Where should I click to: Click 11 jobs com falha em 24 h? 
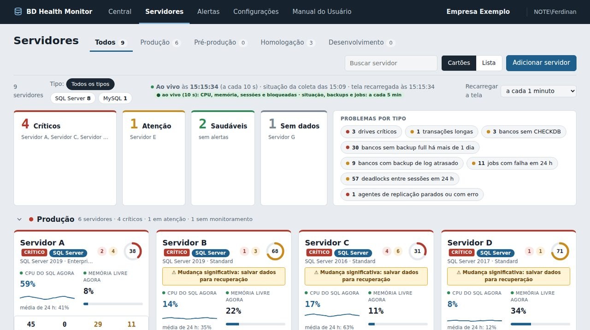(512, 163)
